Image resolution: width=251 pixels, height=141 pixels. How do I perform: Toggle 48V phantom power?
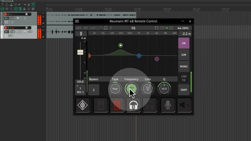click(x=78, y=28)
